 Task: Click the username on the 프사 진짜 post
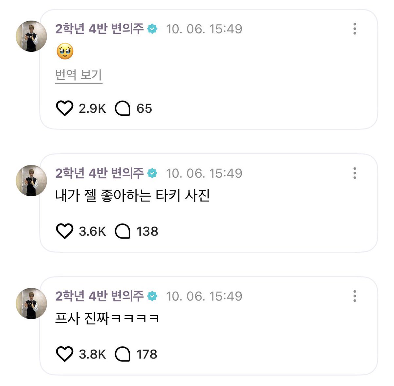[99, 296]
